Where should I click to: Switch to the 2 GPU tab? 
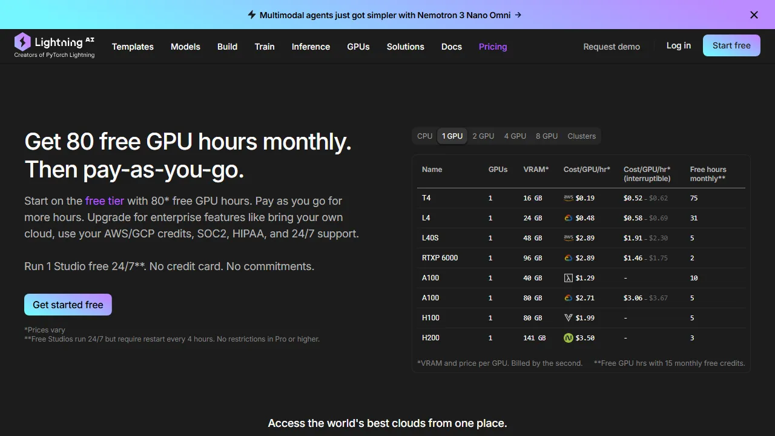tap(483, 136)
